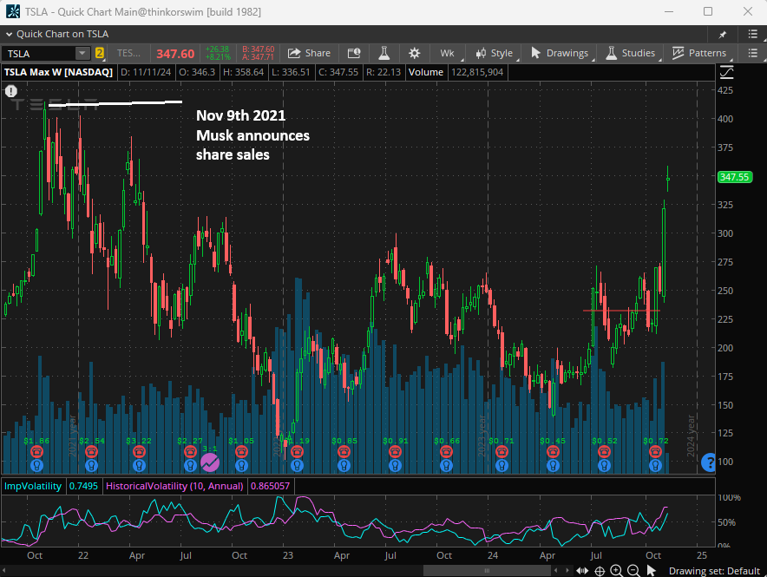767x577 pixels.
Task: Open the Patterns menu
Action: pyautogui.click(x=699, y=53)
